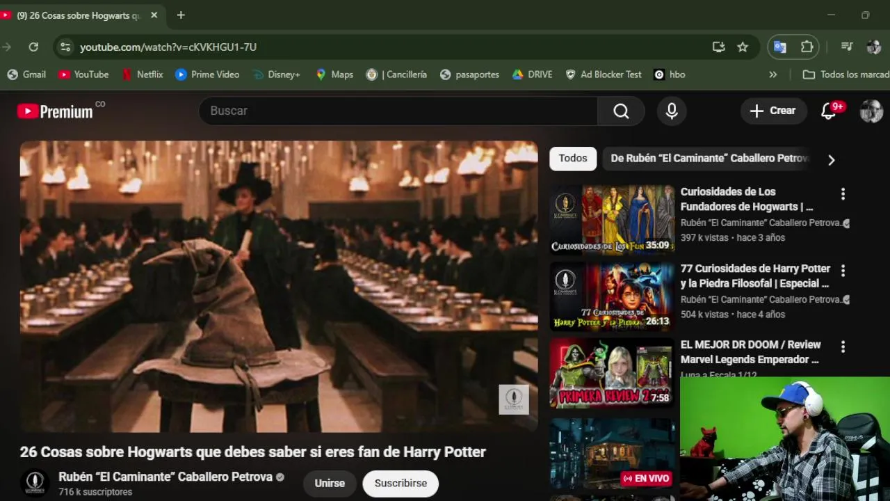This screenshot has height=501, width=890.
Task: Open media controls icon in toolbar
Action: coord(847,47)
